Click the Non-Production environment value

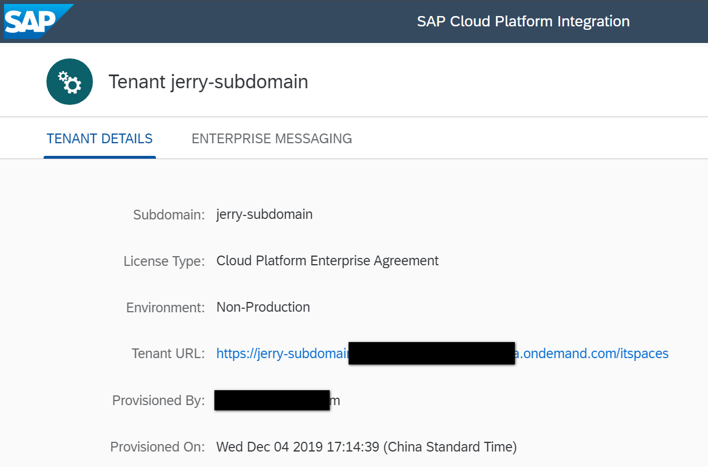(x=263, y=308)
